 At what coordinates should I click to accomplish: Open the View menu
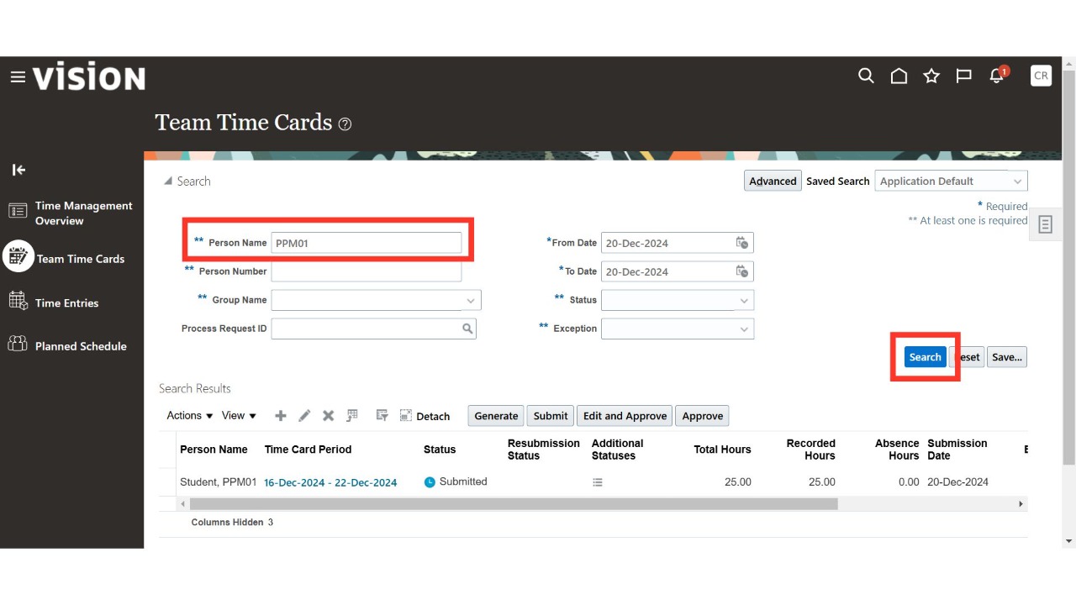[x=240, y=416]
